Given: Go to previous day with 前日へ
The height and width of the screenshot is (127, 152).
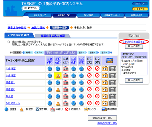Looking at the screenshot, I should coord(39,53).
